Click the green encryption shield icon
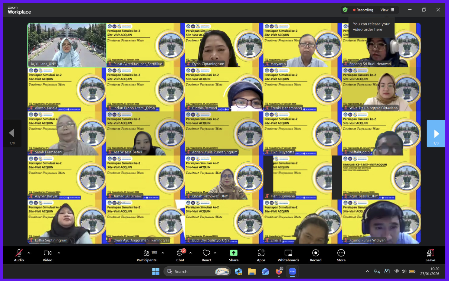This screenshot has height=281, width=449. click(x=345, y=10)
